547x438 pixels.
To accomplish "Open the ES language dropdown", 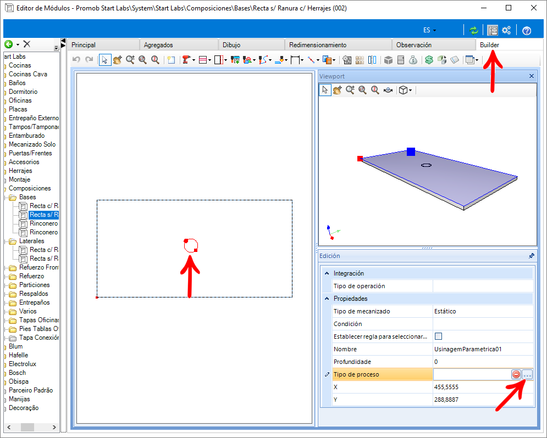I will click(430, 30).
